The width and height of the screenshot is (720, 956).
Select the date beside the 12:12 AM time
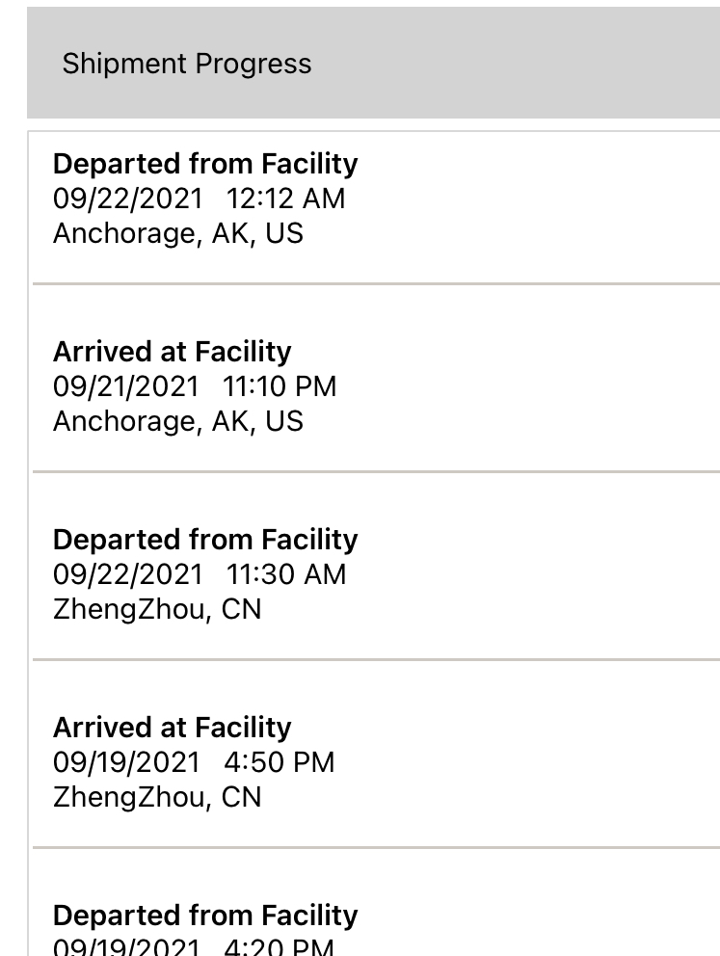point(128,199)
